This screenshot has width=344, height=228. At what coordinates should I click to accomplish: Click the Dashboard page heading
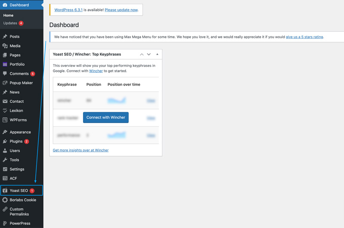point(64,25)
